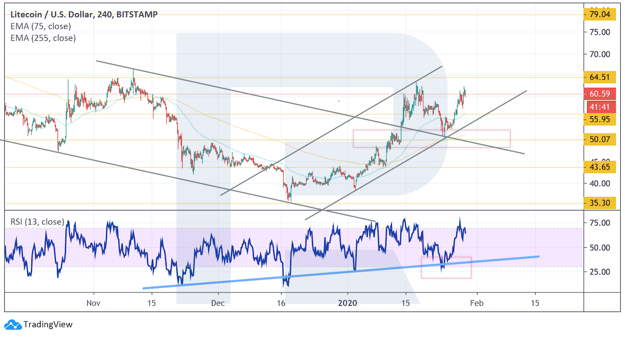Select the EMA (75, close) indicator label

tap(40, 26)
